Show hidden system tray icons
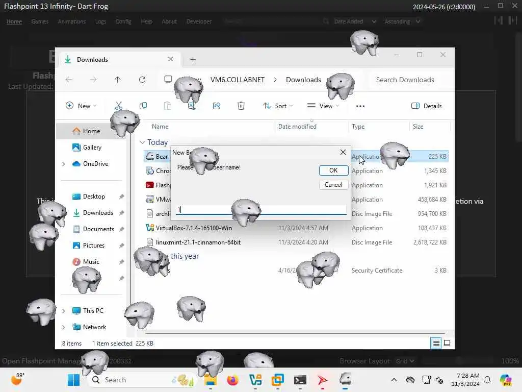Screen dimensions: 522x392 click(x=394, y=380)
